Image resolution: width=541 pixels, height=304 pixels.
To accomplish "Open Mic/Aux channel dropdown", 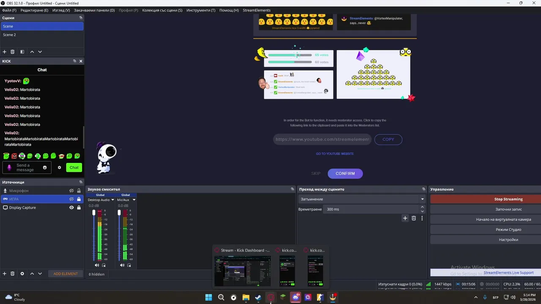I will 134,200.
